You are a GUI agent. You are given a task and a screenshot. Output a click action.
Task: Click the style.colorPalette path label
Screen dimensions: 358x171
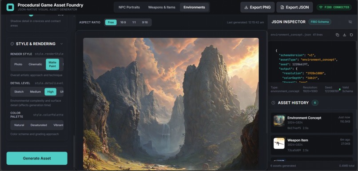(48, 115)
